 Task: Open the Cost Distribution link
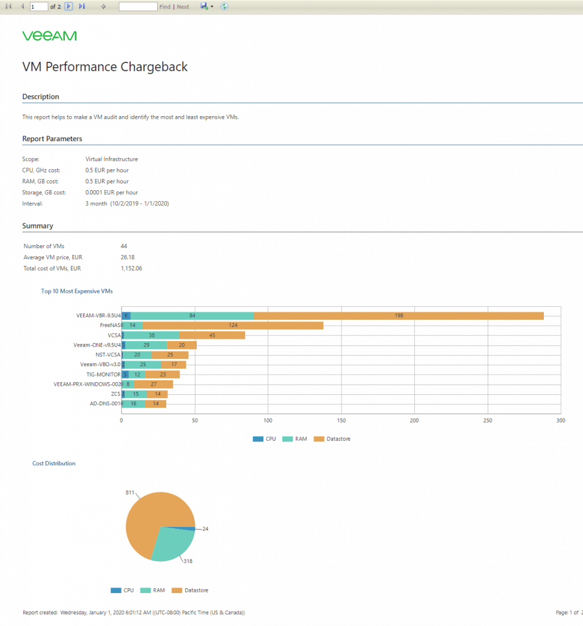(54, 463)
